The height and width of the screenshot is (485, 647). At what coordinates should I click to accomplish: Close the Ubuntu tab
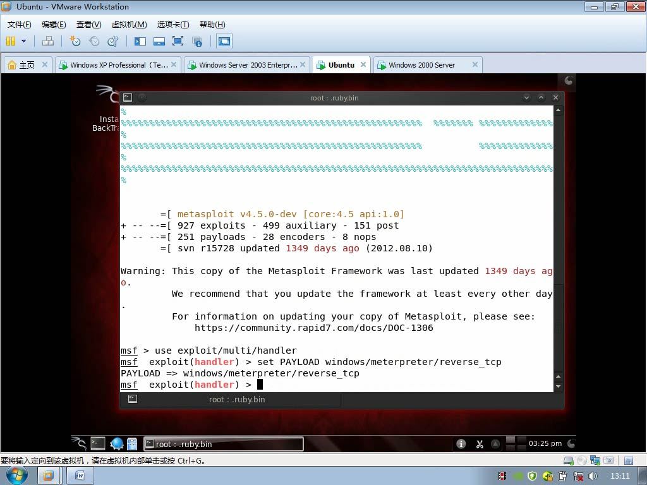(x=363, y=64)
